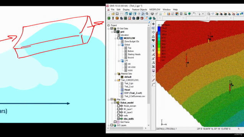Image resolution: width=244 pixels, height=137 pixels.
Task: Toggle the Grid Frame checkbox
Action: tap(115, 122)
